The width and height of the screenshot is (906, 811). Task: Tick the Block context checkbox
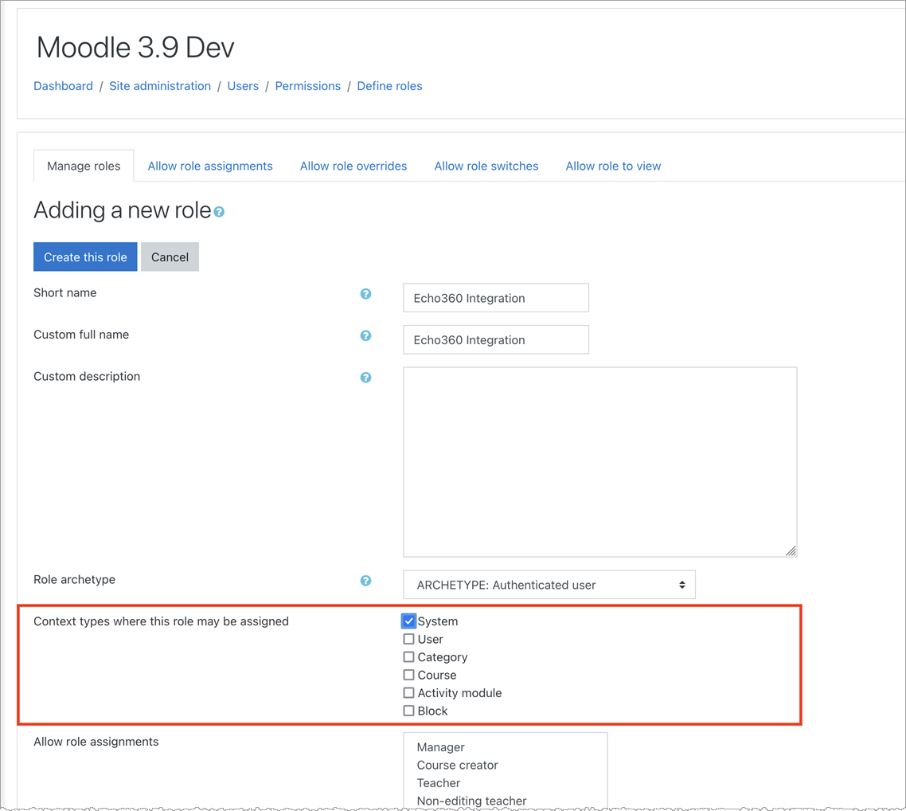(x=408, y=711)
